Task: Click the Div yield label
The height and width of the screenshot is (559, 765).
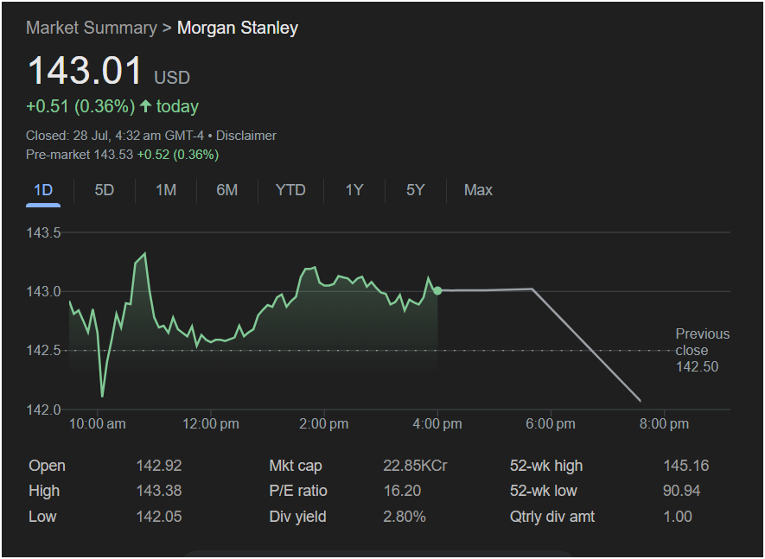Action: point(297,517)
